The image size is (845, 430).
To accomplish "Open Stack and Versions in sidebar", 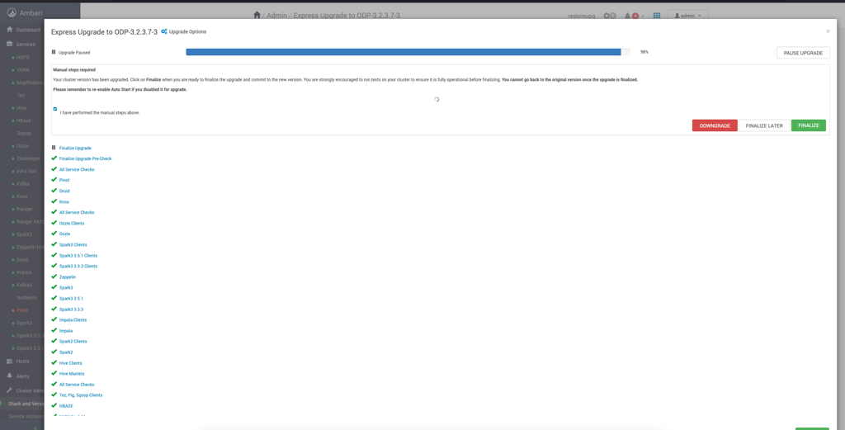I will click(x=26, y=404).
